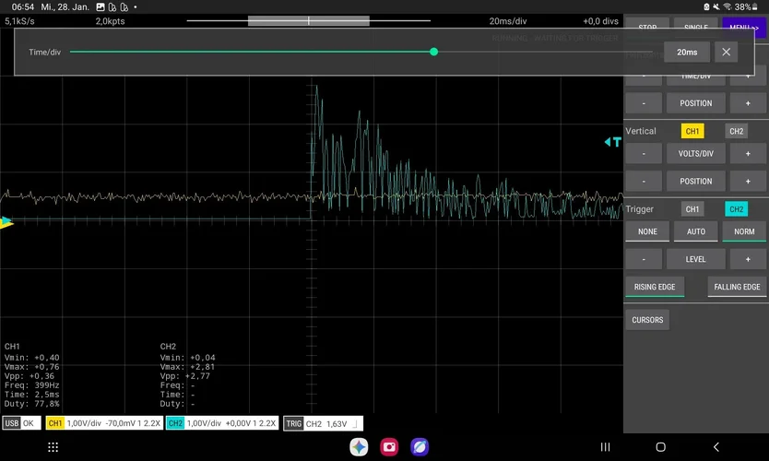
Task: Select CH2 in Vertical section
Action: click(736, 131)
